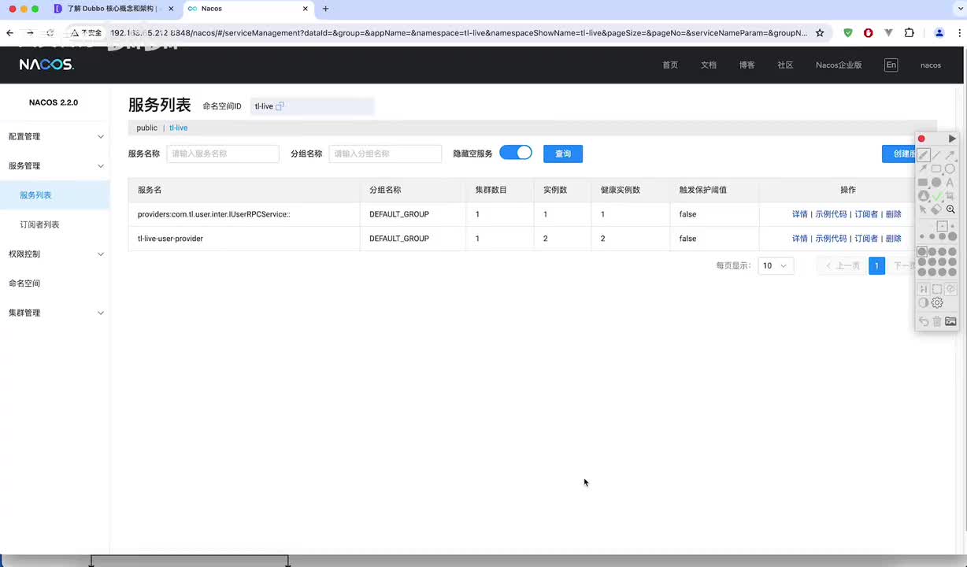Collapse the 服务管理 sidebar menu
The image size is (967, 567).
click(x=55, y=166)
